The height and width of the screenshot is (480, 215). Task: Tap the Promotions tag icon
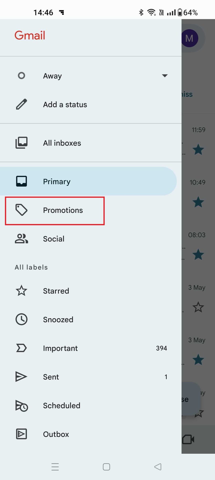21,210
